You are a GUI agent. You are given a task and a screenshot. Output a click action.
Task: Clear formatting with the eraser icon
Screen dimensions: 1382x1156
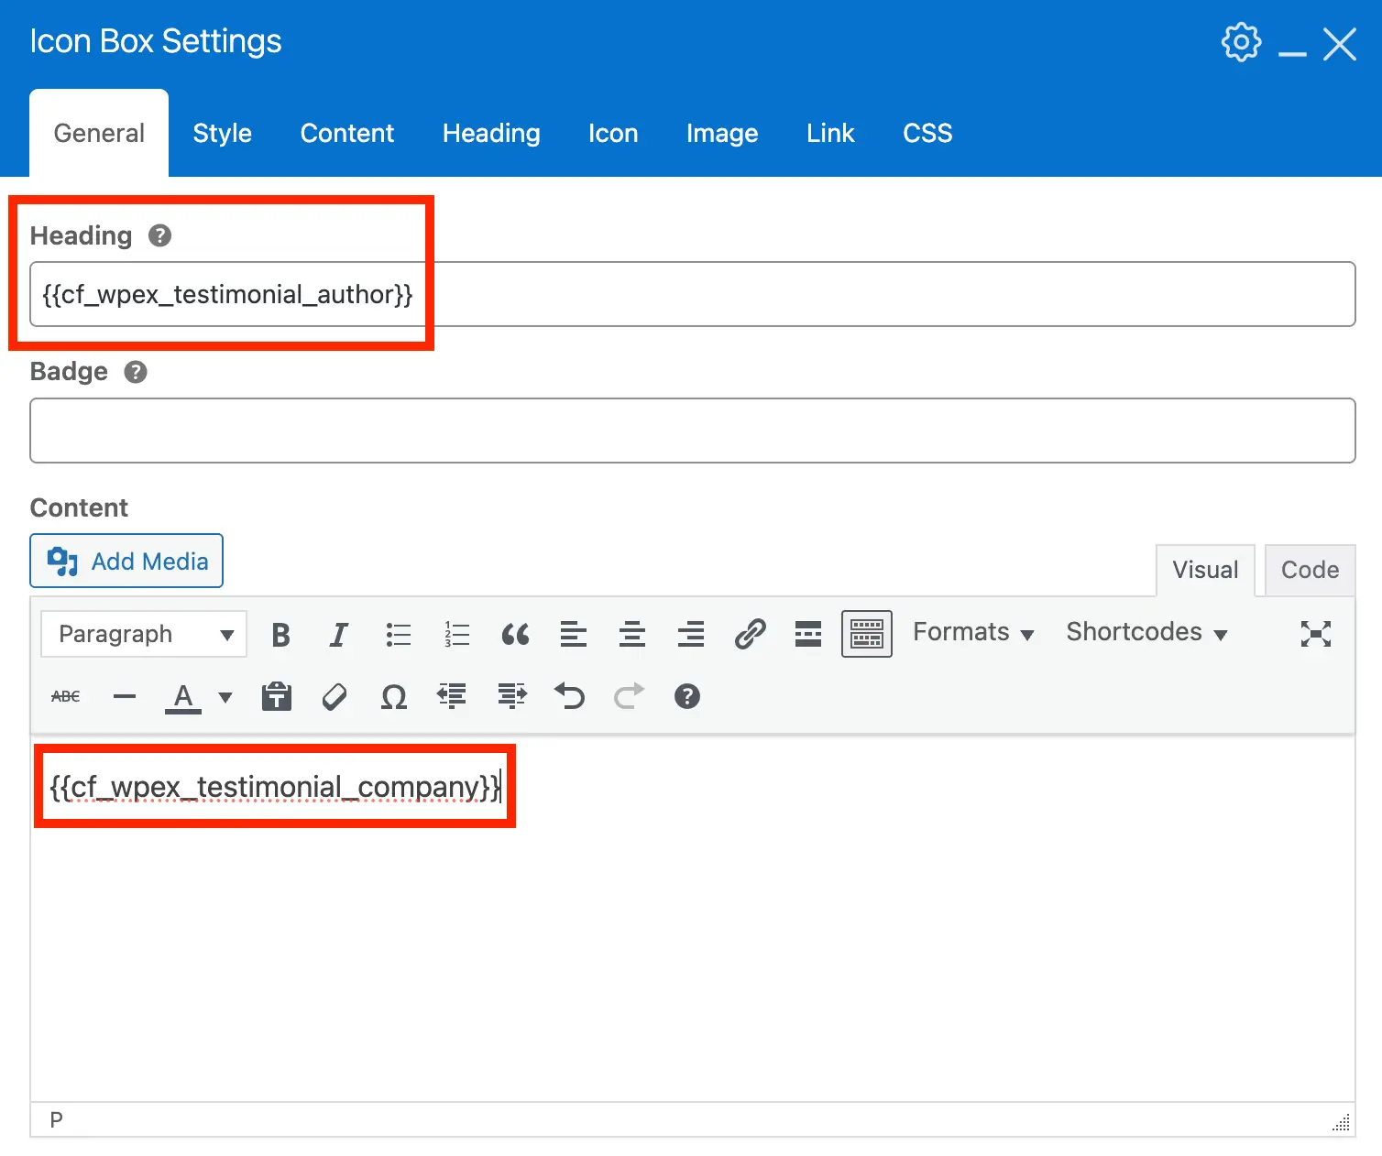(x=335, y=697)
